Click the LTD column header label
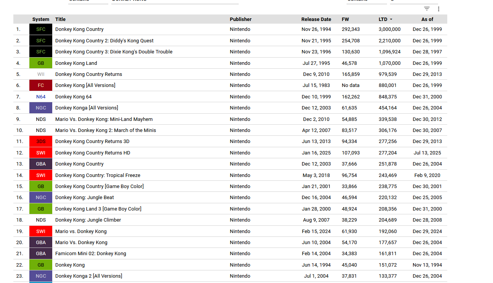 383,19
